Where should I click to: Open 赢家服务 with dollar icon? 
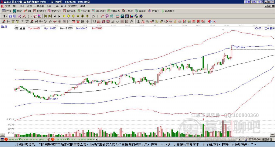[168, 11]
